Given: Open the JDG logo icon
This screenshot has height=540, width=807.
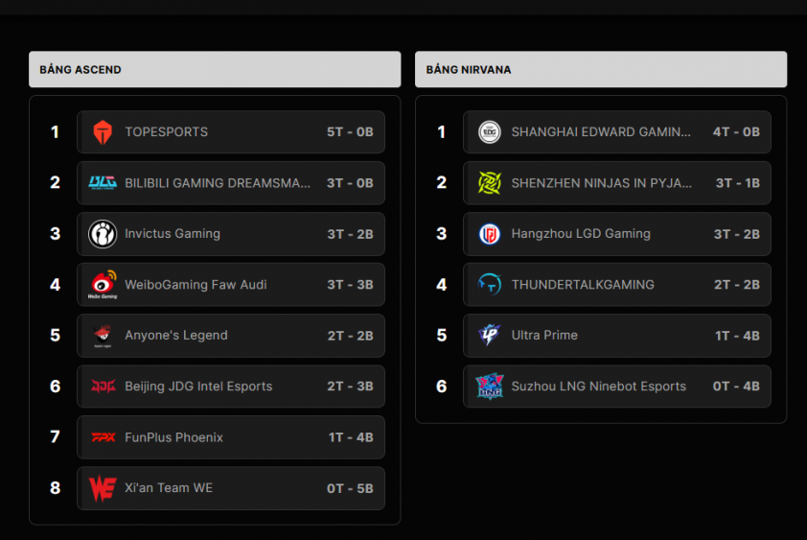Looking at the screenshot, I should tap(103, 386).
